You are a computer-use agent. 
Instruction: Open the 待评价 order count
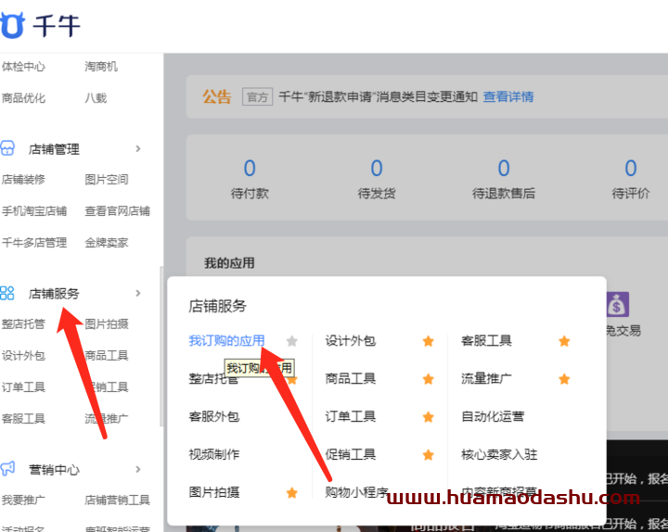[x=631, y=179]
